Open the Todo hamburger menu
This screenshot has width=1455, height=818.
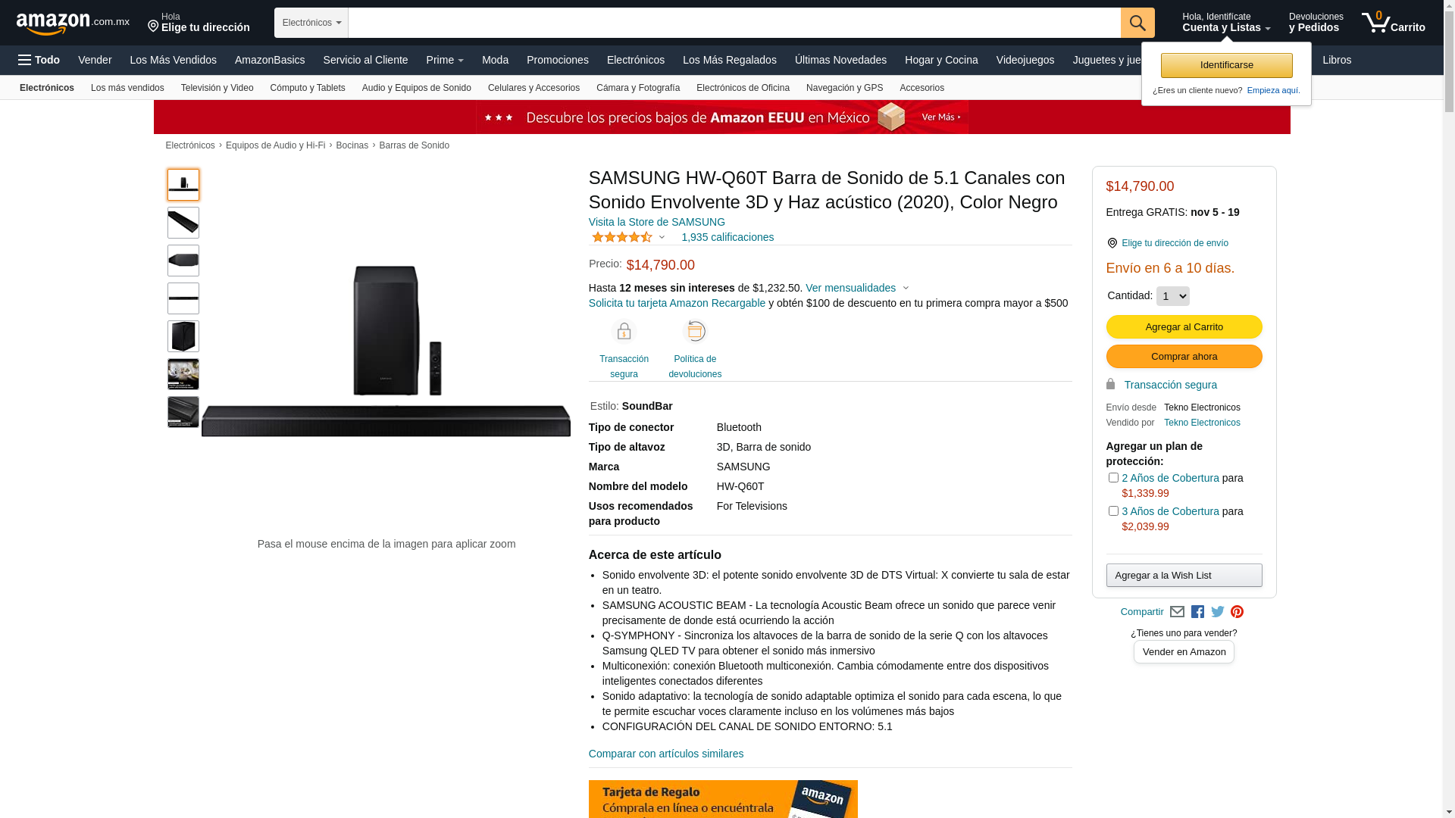point(39,60)
